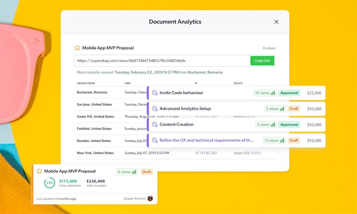The height and width of the screenshot is (214, 357).
Task: Click Draft status on Refine the UX row
Action: tap(294, 140)
